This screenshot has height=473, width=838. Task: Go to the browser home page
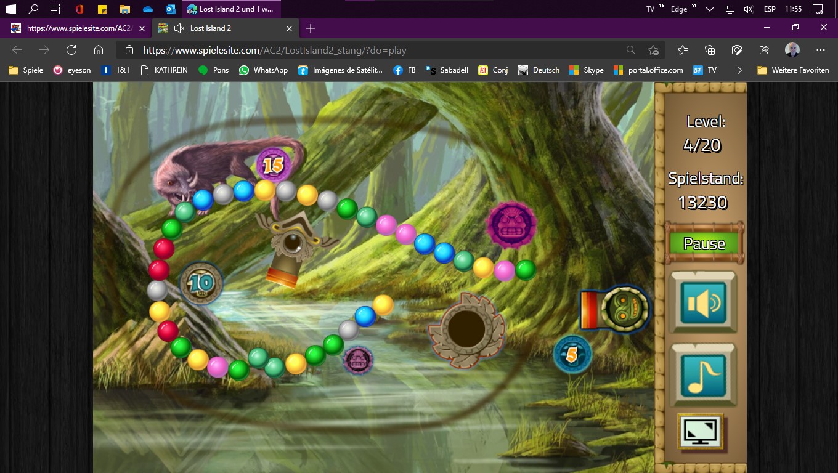[99, 51]
